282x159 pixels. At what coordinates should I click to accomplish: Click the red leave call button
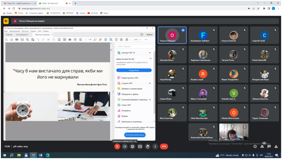[164, 147]
